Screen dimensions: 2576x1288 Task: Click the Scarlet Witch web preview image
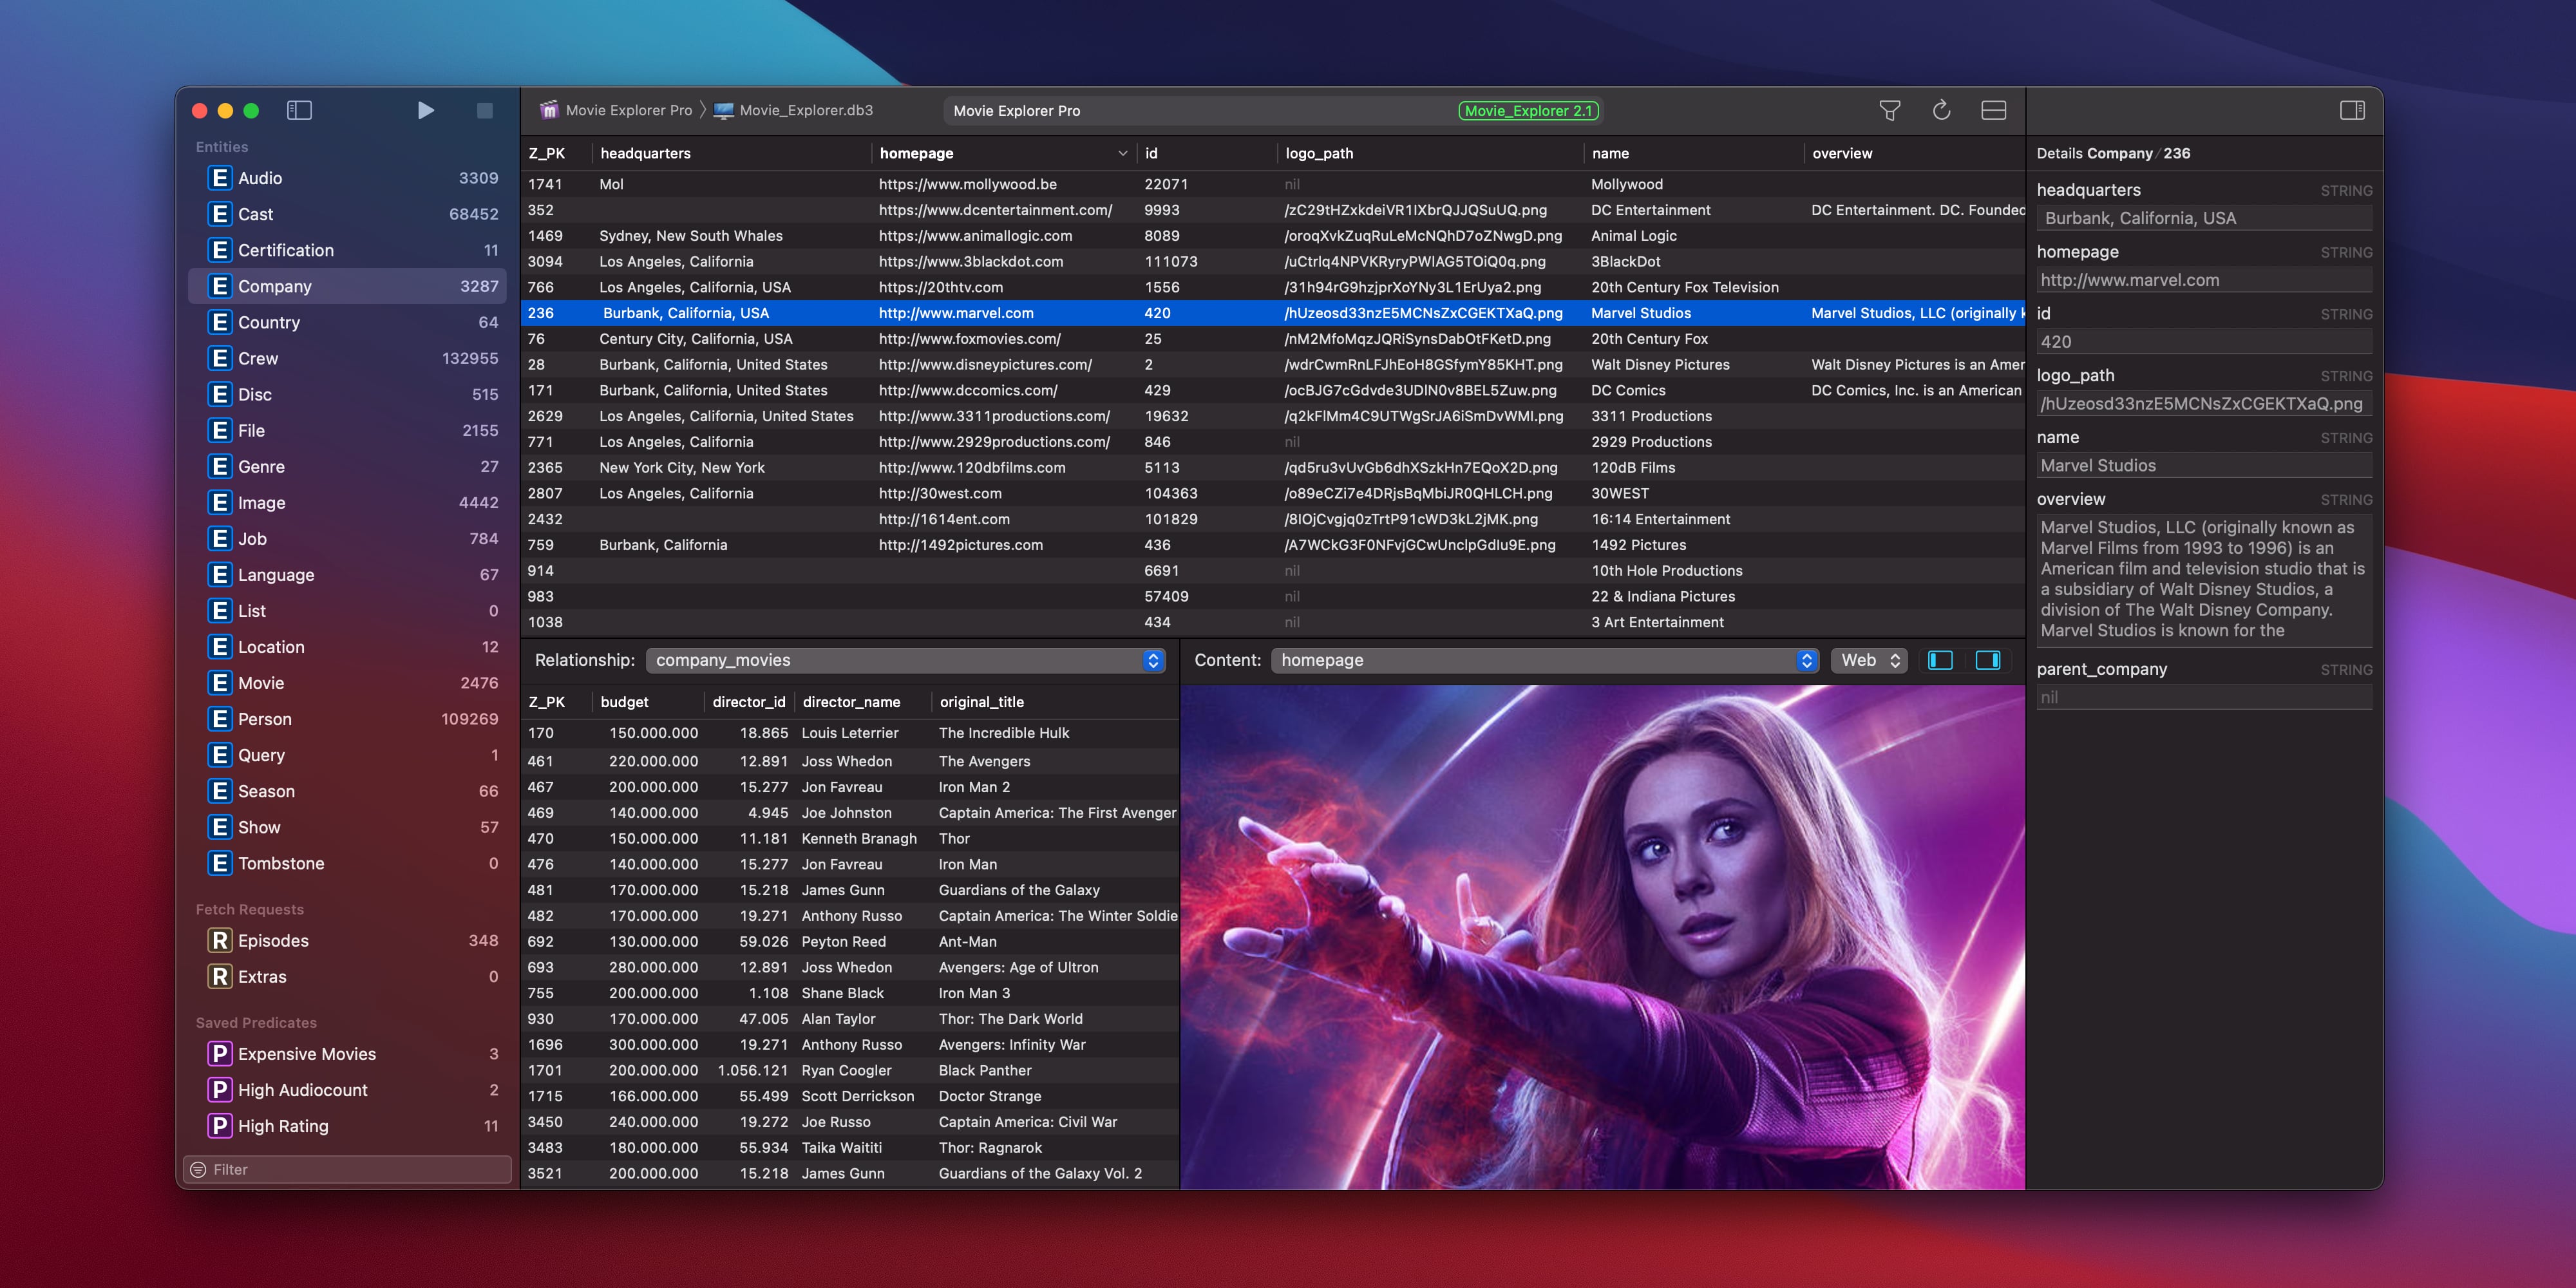1602,937
